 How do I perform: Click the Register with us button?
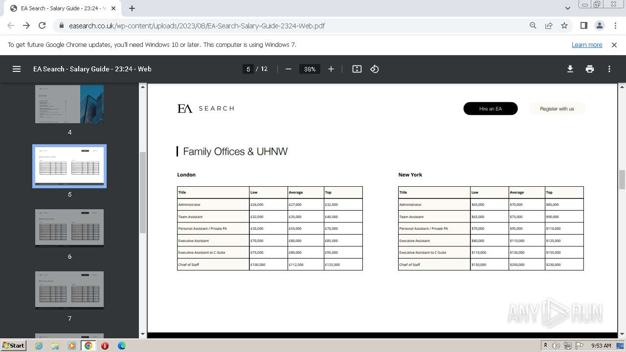pos(557,109)
